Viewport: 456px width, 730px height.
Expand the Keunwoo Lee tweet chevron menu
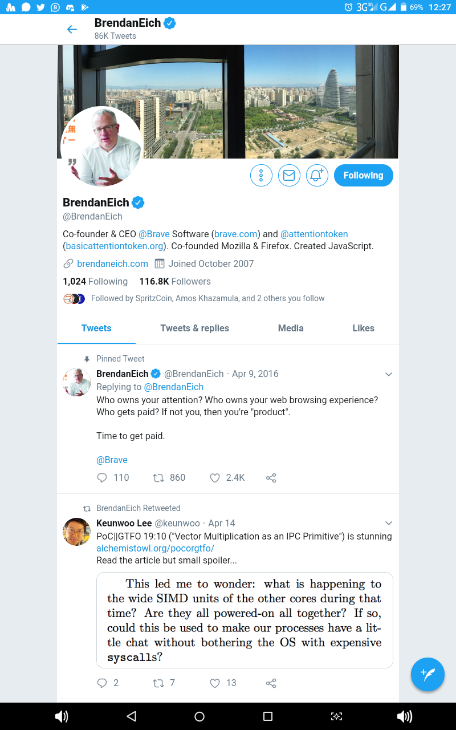coord(389,523)
